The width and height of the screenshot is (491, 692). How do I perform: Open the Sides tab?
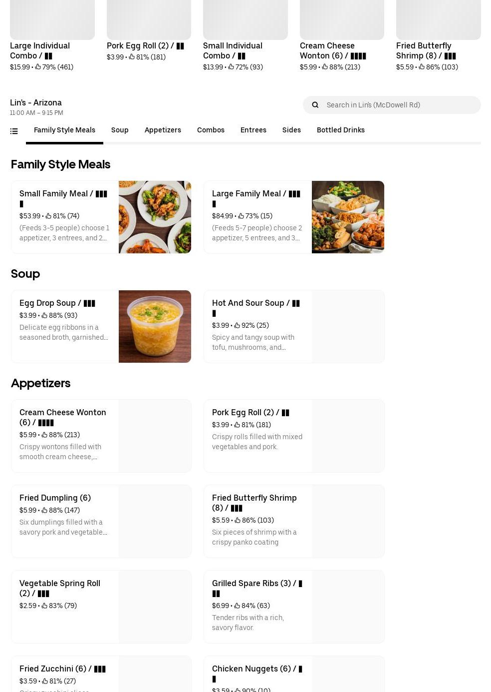pyautogui.click(x=291, y=130)
